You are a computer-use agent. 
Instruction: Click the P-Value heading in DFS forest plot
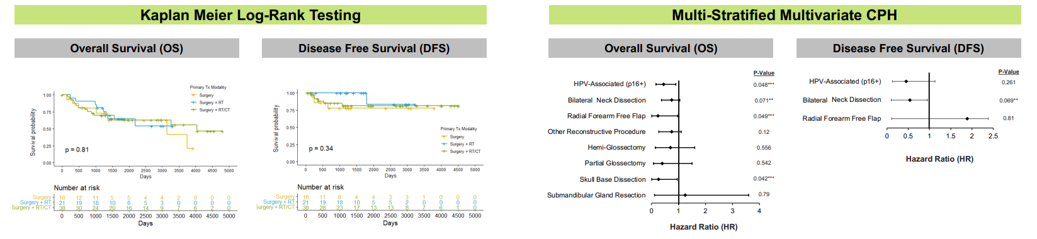tap(1009, 72)
